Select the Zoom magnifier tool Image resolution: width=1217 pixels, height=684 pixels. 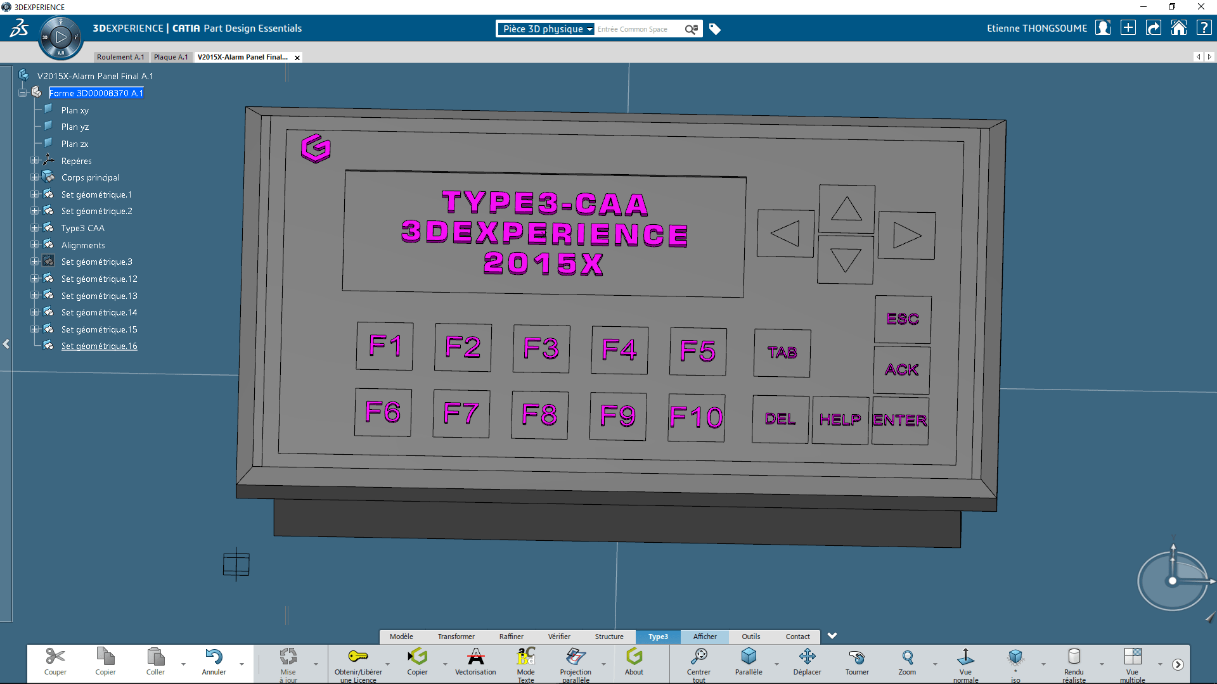coord(907,656)
